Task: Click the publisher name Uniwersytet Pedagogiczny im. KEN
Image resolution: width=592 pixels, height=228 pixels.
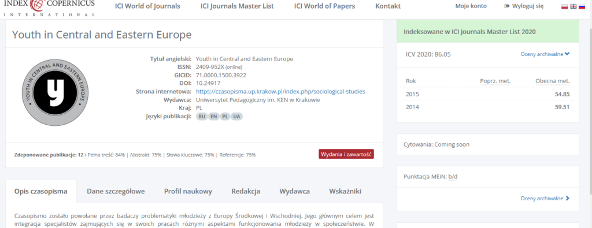Action: pyautogui.click(x=258, y=100)
